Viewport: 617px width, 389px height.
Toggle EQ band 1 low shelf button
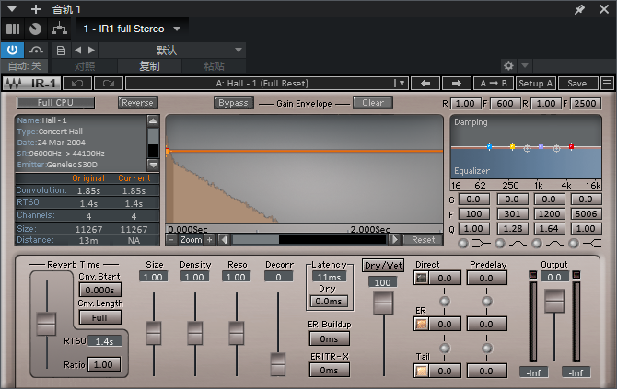[463, 244]
